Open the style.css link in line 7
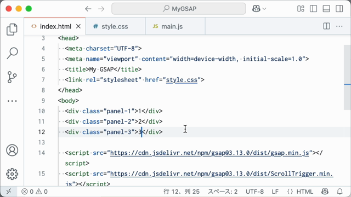This screenshot has height=197, width=351. (182, 80)
